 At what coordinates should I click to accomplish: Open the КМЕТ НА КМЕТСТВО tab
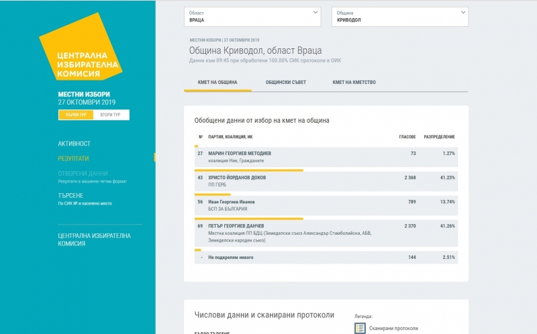click(354, 82)
